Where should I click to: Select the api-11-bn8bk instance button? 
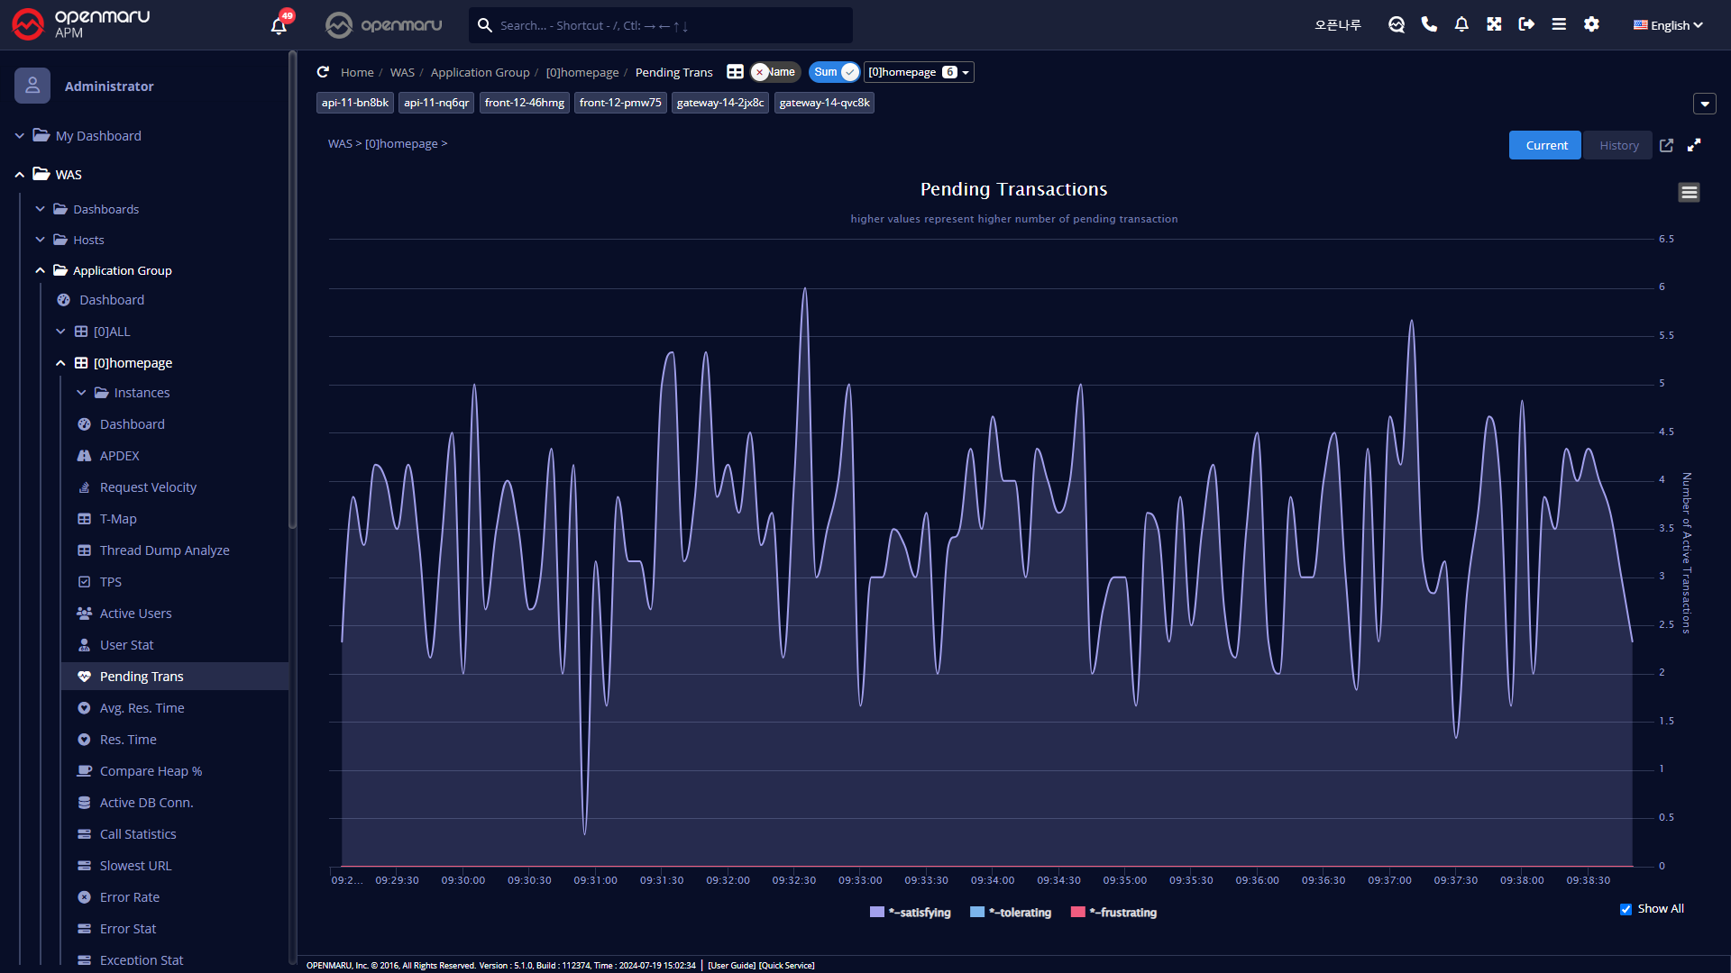[x=354, y=103]
